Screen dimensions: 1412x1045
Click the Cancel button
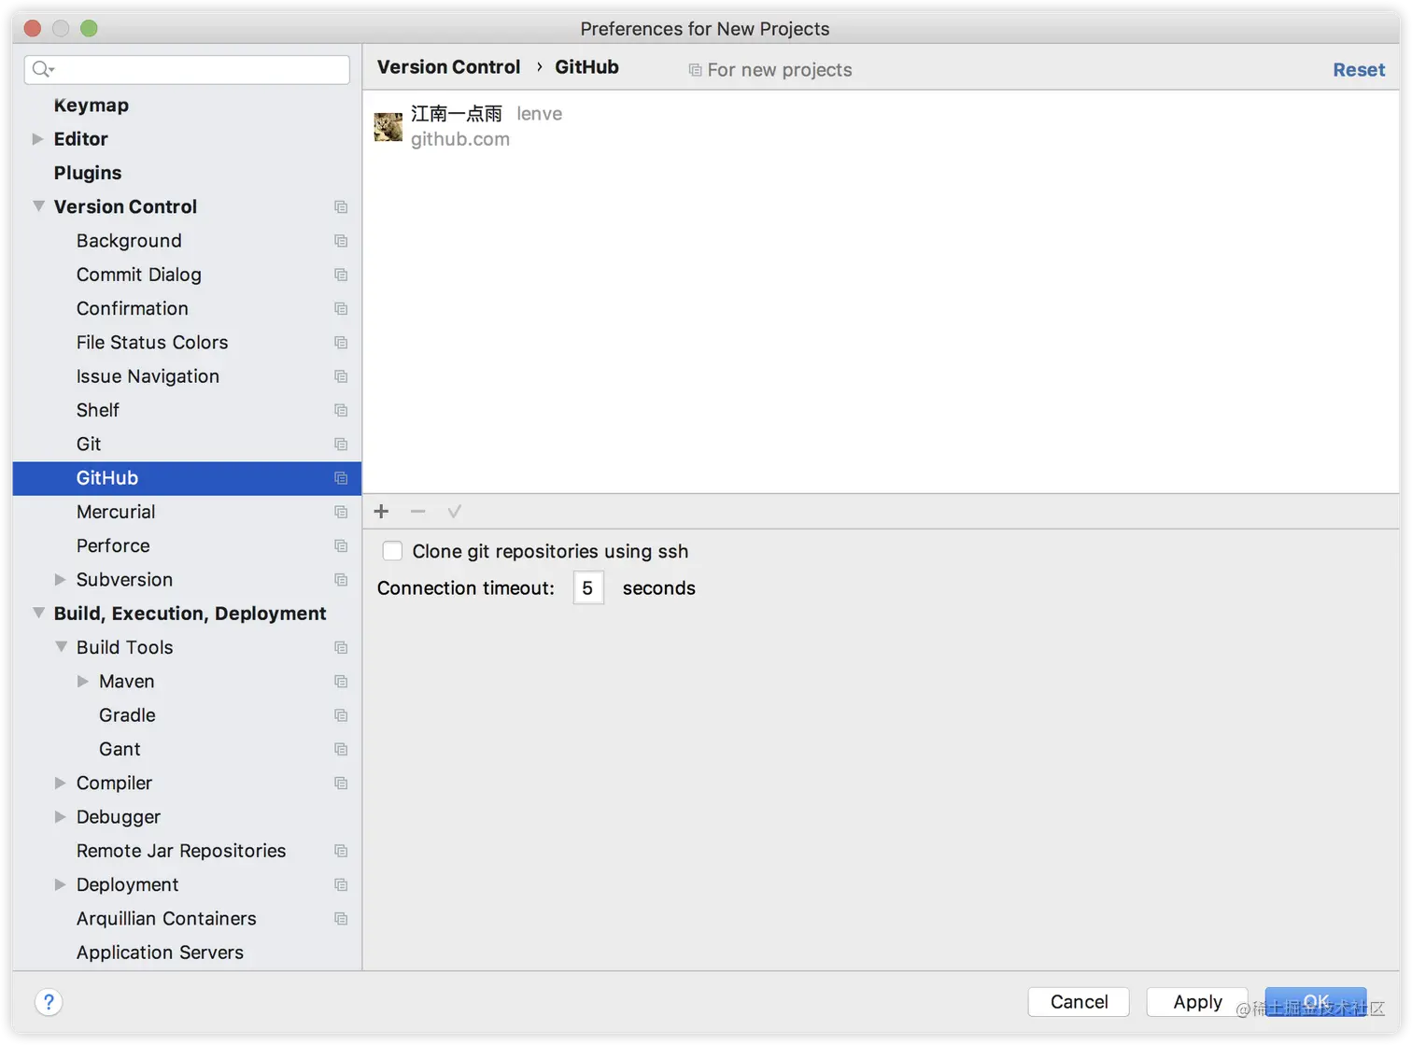click(1079, 1002)
